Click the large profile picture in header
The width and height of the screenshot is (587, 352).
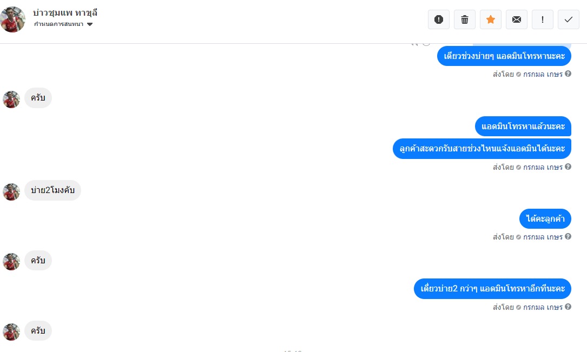tap(13, 19)
